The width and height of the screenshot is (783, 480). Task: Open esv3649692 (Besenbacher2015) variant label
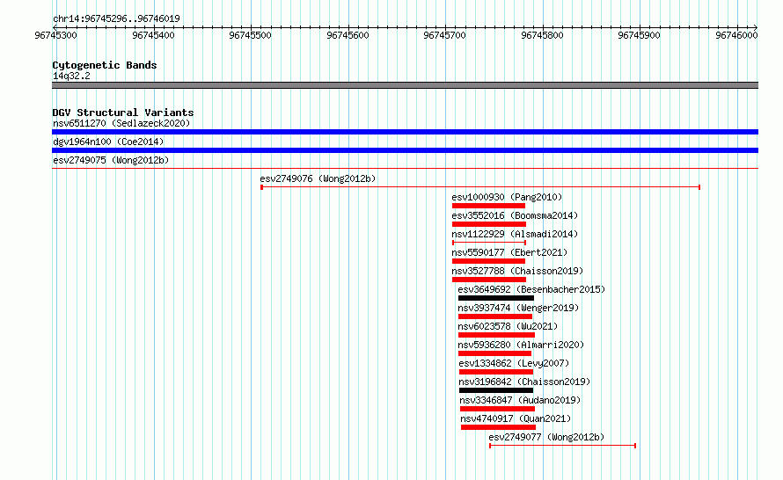[531, 289]
